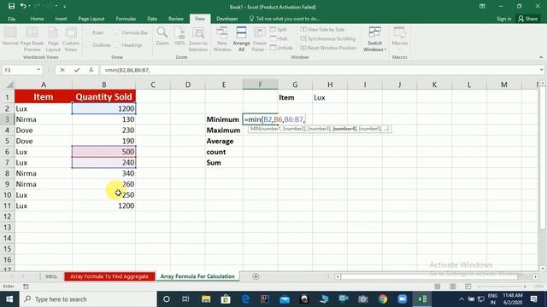The image size is (547, 307).
Task: Select cell containing 340
Action: tap(104, 173)
